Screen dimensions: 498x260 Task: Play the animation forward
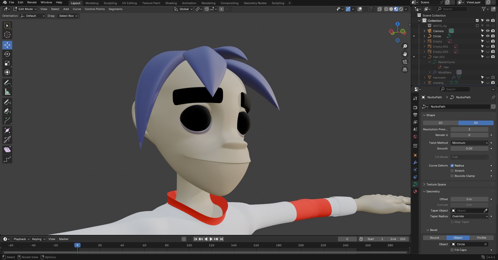pos(211,239)
